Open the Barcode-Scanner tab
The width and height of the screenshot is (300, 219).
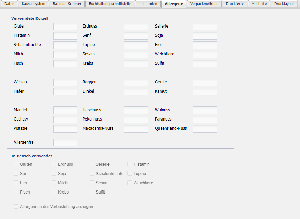tap(67, 4)
